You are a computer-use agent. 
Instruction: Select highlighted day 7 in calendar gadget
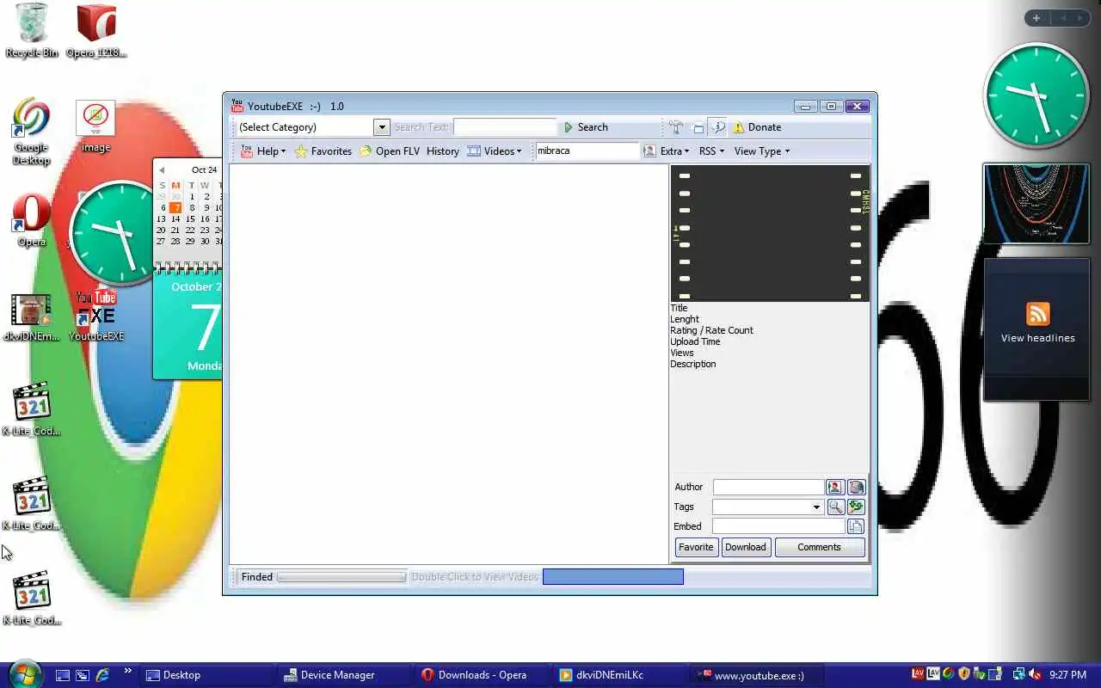pyautogui.click(x=175, y=207)
